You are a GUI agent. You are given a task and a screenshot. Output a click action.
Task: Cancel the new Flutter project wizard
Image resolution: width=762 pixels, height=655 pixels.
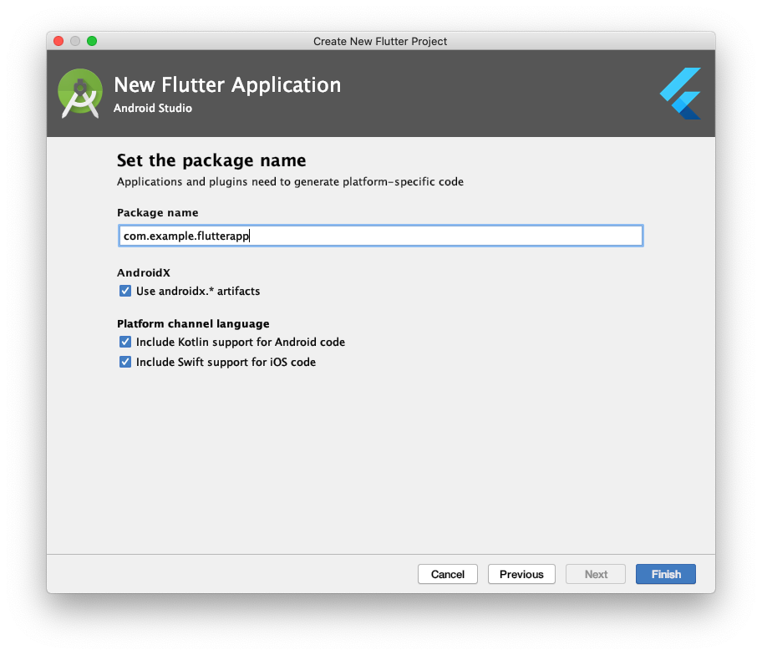448,574
